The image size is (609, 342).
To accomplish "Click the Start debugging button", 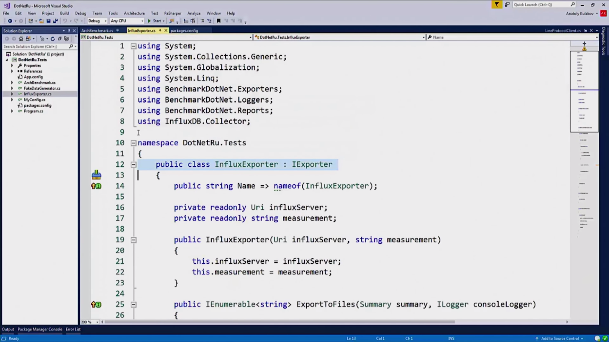I will pyautogui.click(x=154, y=21).
